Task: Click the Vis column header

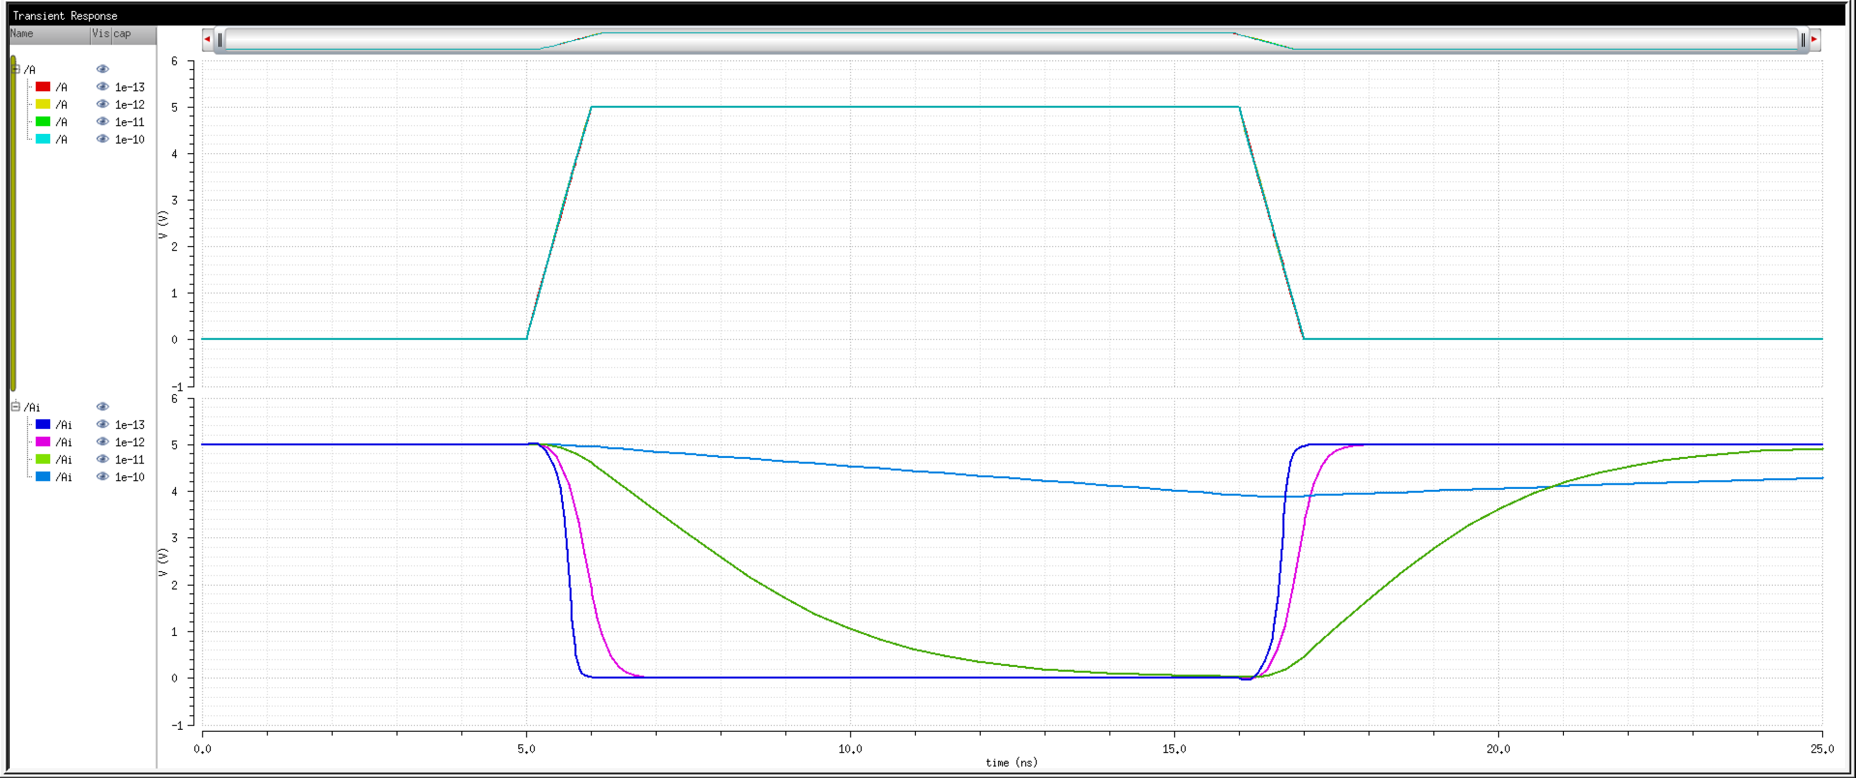Action: [x=100, y=34]
